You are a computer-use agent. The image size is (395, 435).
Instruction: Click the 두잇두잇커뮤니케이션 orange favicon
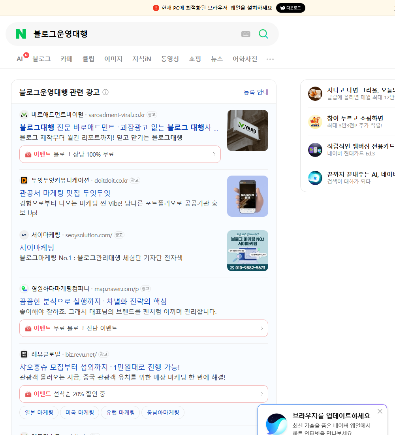pos(24,180)
